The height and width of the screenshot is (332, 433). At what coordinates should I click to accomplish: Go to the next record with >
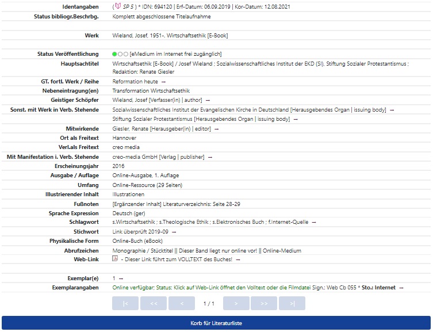(236, 303)
